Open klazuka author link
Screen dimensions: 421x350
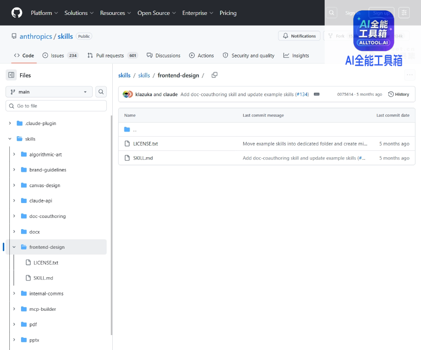(x=144, y=94)
